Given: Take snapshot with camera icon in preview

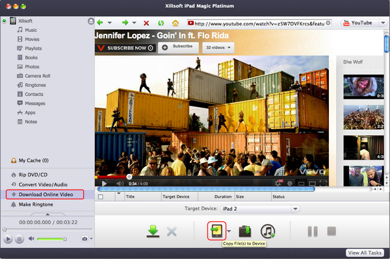Looking at the screenshot, I should coord(84,239).
